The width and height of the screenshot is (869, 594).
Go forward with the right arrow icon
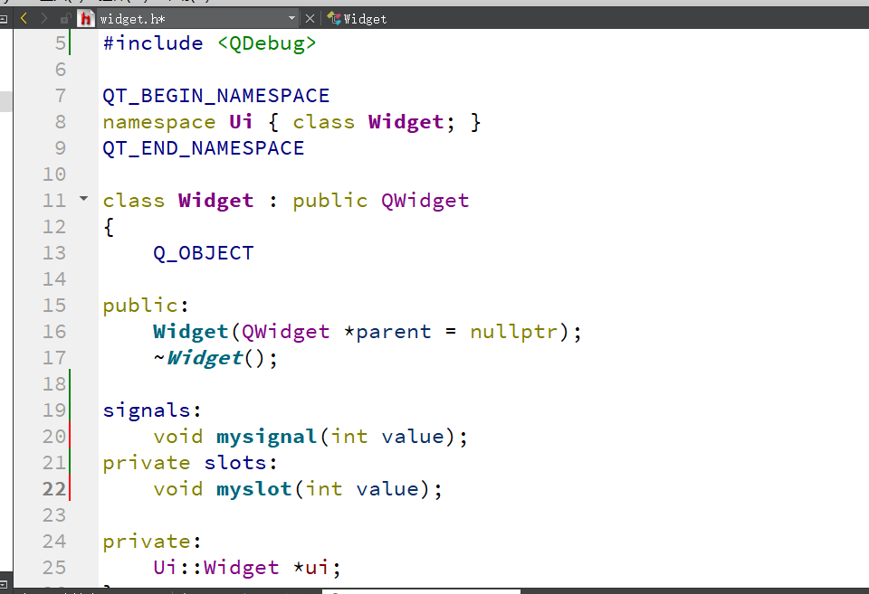43,18
